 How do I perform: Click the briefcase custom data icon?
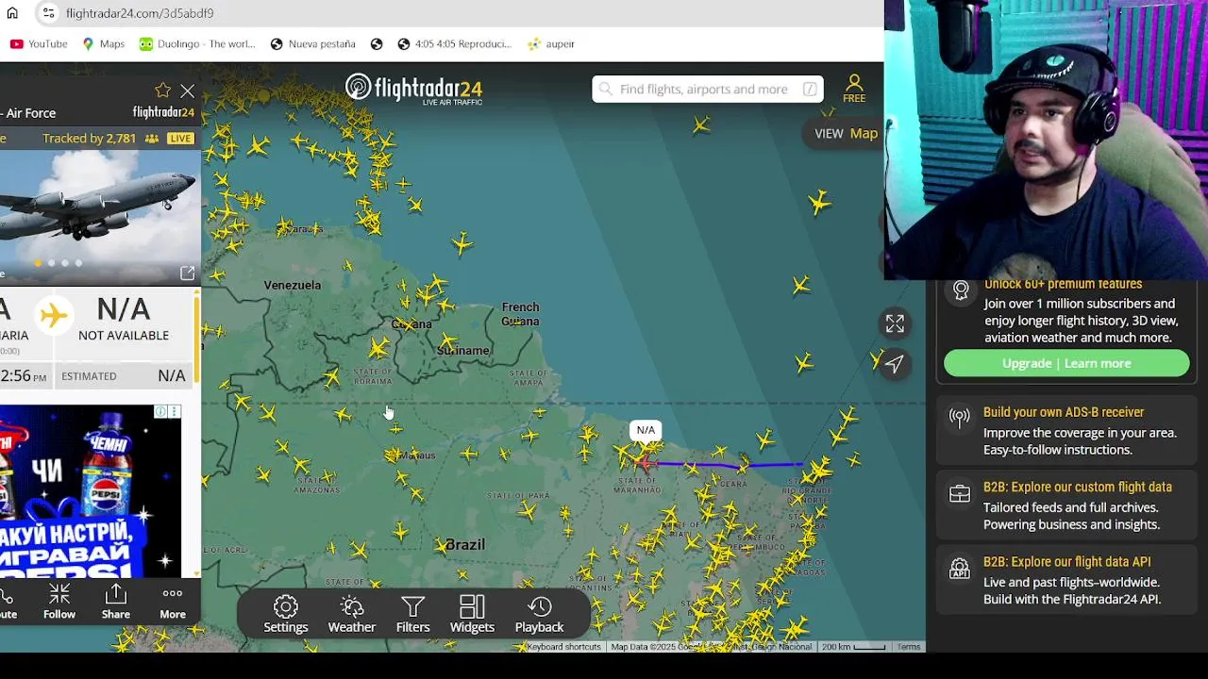[960, 493]
